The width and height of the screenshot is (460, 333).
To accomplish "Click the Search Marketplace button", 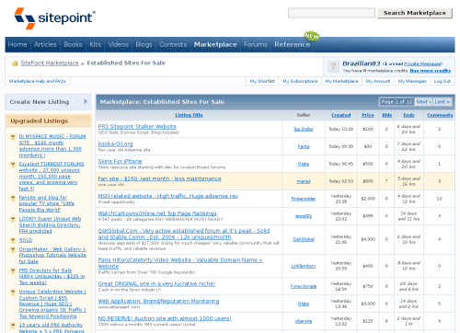I will point(415,13).
